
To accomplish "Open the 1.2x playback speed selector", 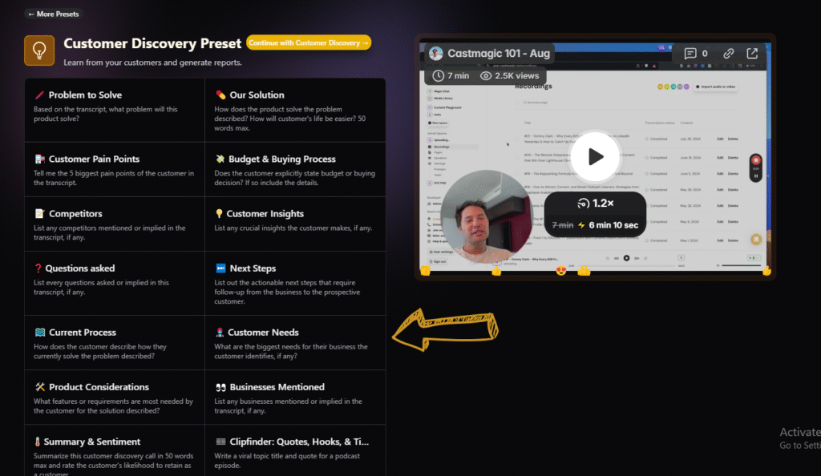I will 597,204.
